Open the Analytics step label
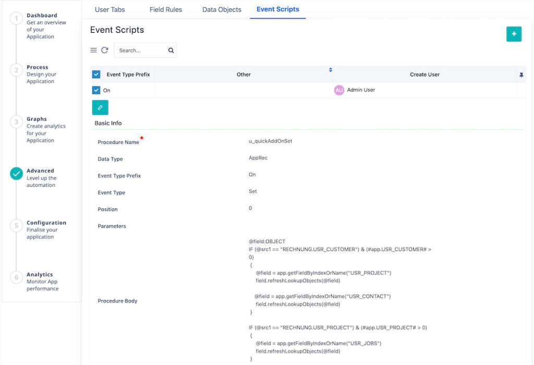The width and height of the screenshot is (534, 365). 40,274
